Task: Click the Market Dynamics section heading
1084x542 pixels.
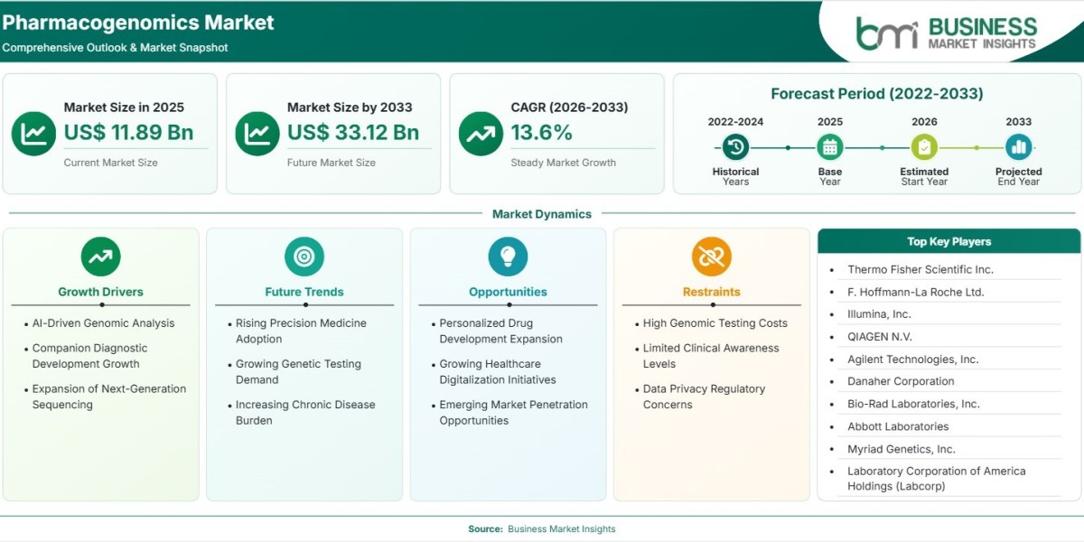Action: [x=542, y=214]
